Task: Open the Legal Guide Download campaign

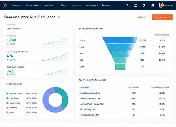Action: pyautogui.click(x=90, y=93)
